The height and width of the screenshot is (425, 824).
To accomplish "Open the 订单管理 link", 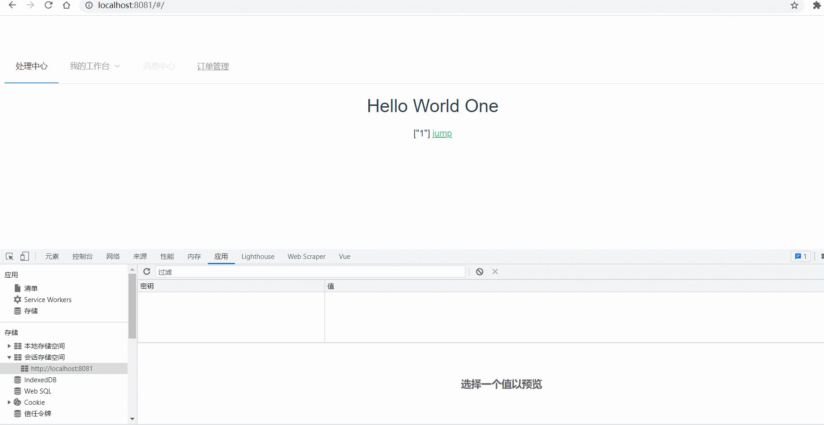I will tap(213, 66).
